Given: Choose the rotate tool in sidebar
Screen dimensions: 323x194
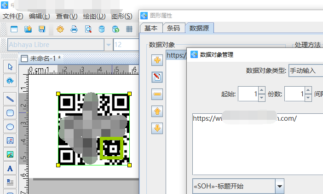Looking at the screenshot, I should (x=10, y=81).
